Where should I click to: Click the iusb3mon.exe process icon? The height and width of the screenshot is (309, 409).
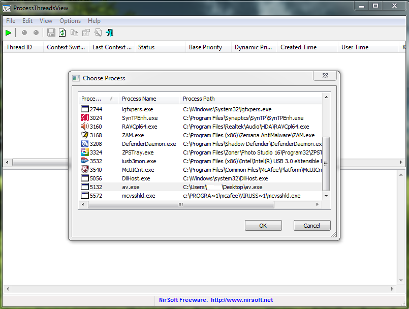click(x=85, y=161)
